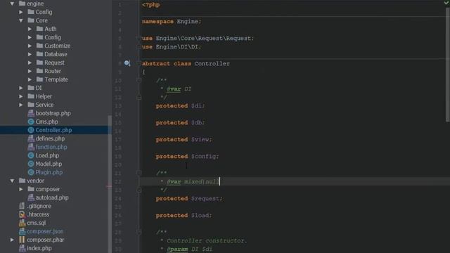Click the index.php file icon

coord(22,248)
